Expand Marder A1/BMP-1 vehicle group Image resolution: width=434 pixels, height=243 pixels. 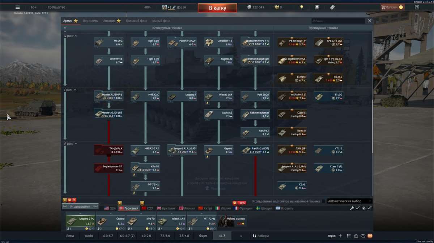(x=109, y=96)
